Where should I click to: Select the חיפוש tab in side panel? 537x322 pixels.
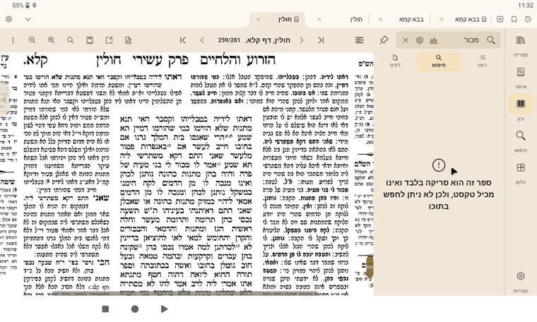point(439,61)
